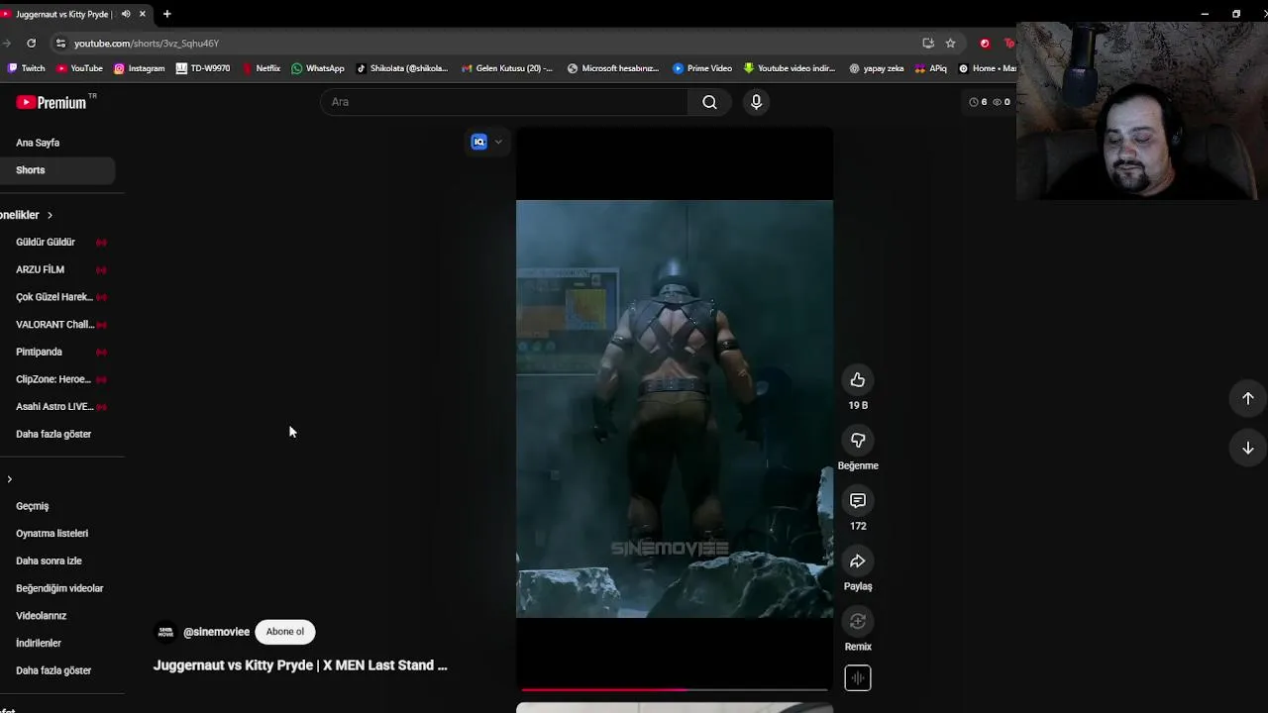This screenshot has width=1268, height=713.
Task: Click the Paylaş share arrow icon
Action: [858, 561]
